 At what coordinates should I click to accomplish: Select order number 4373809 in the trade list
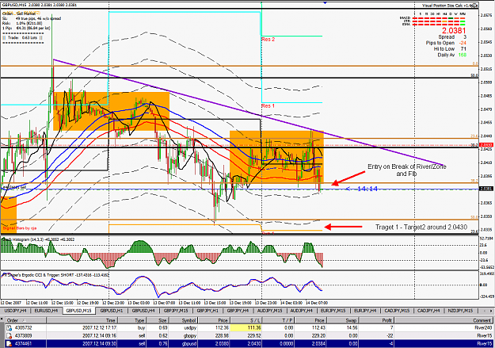pos(24,335)
